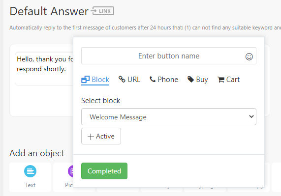Click the Active button

coord(101,136)
